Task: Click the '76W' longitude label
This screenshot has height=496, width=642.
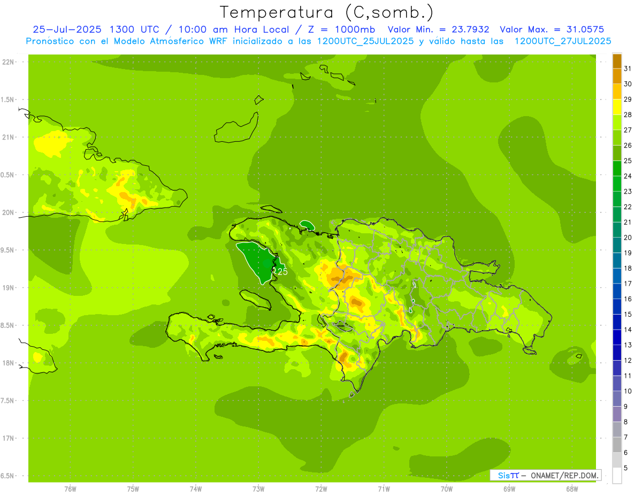Action: (x=70, y=489)
